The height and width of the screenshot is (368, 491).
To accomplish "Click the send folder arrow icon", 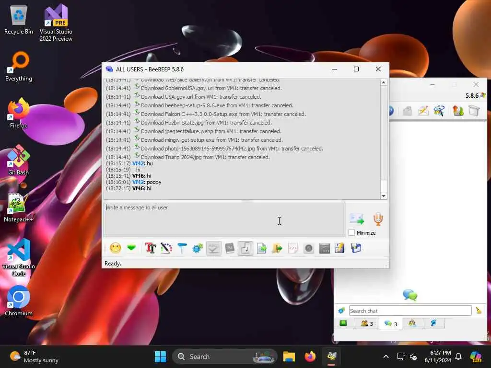I will click(x=277, y=248).
